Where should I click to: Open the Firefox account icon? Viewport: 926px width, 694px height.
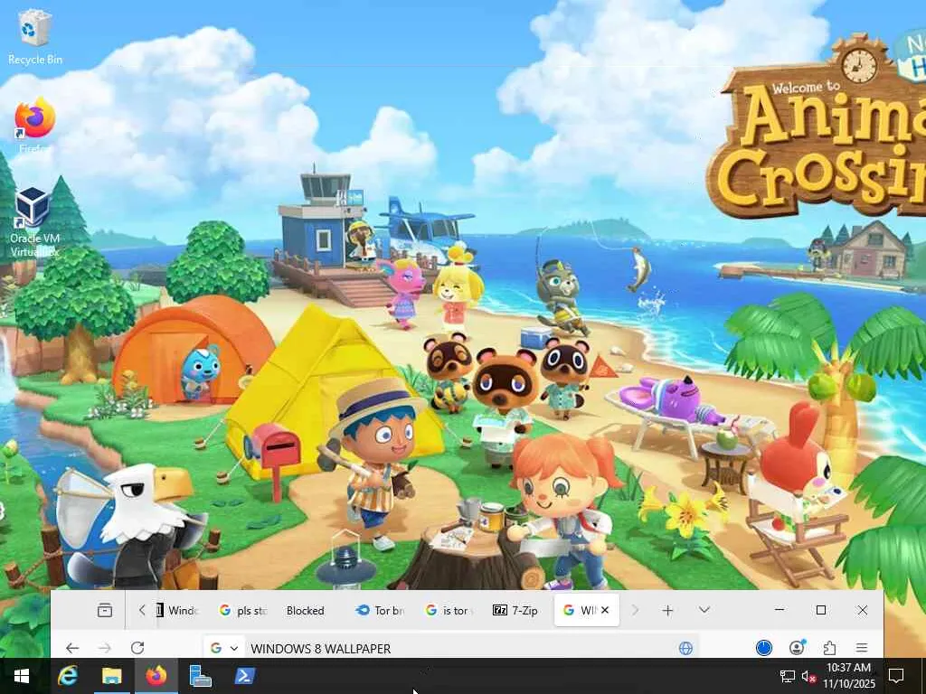click(x=797, y=648)
